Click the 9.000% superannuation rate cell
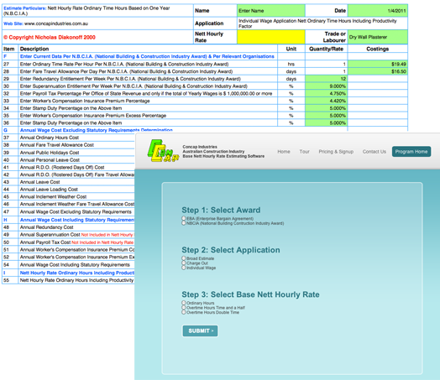 point(326,86)
